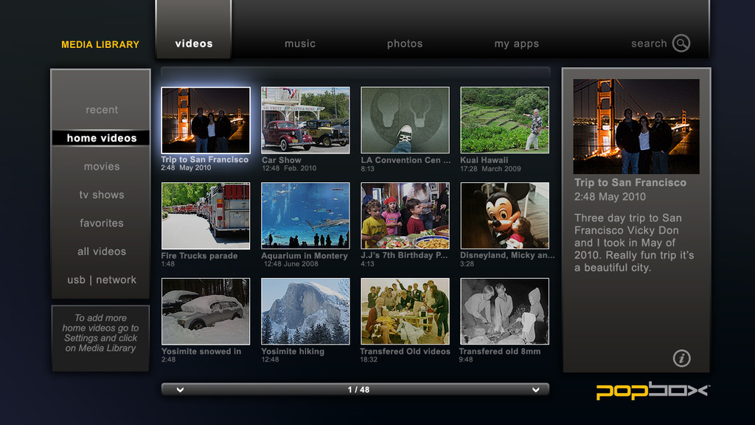
Task: Click the '9:48' duration text
Action: (466, 359)
